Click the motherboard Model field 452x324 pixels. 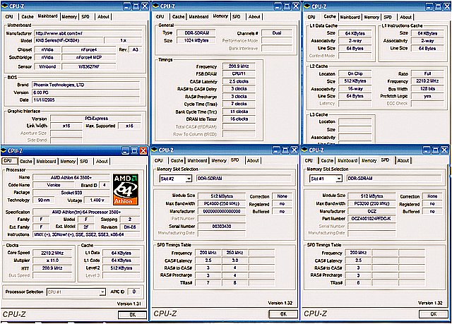coord(69,41)
